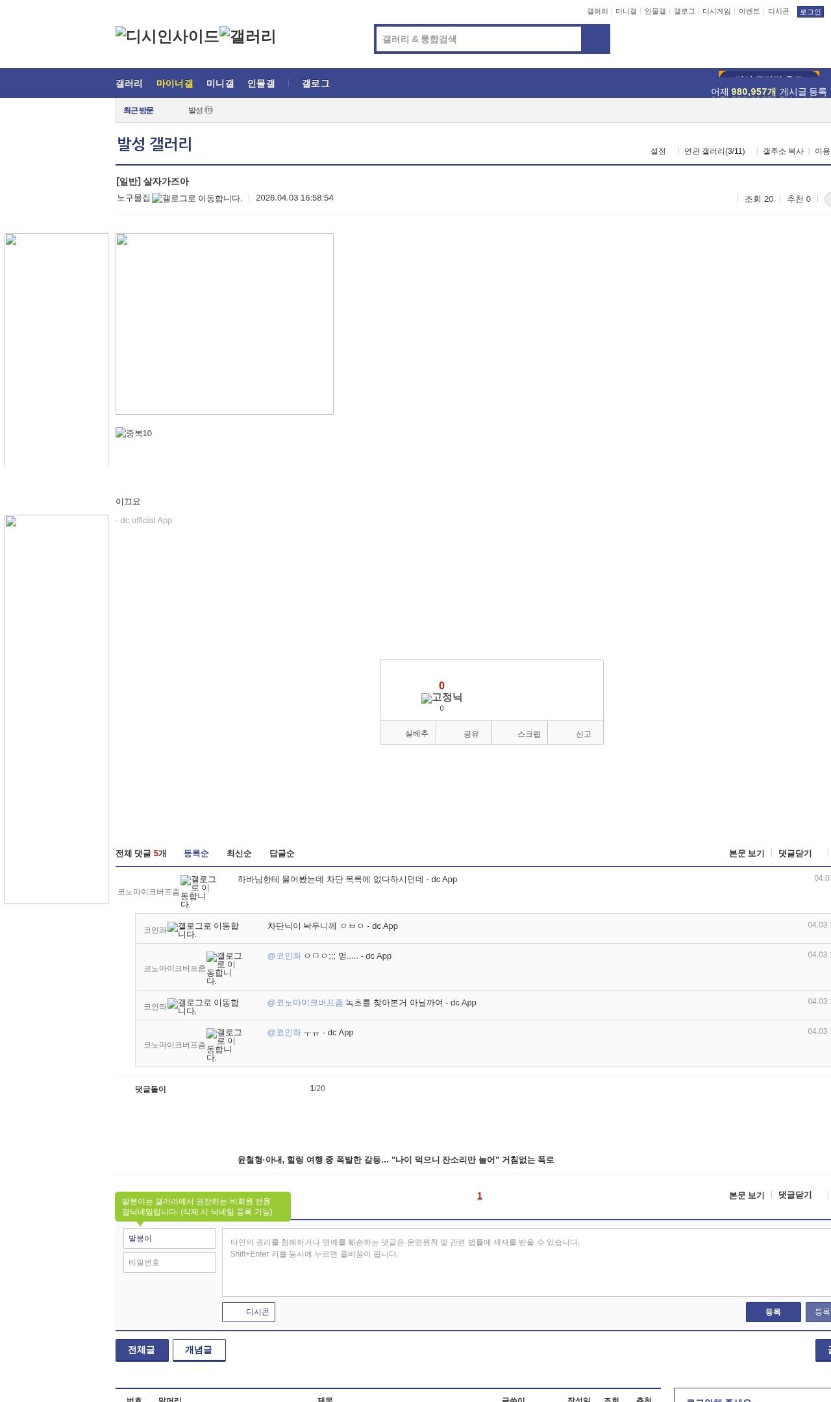Click the 갤러리 logo image beside 디시인사이드
Viewport: 831px width, 1402px height.
coord(247,36)
